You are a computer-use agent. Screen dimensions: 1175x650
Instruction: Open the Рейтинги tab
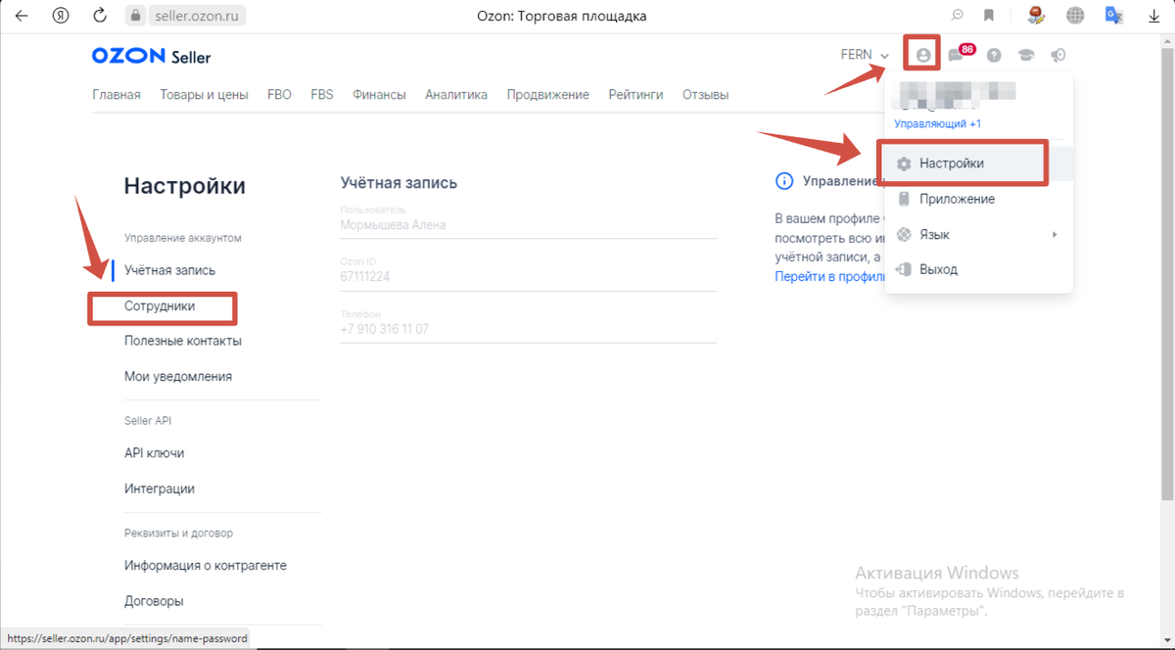coord(635,95)
